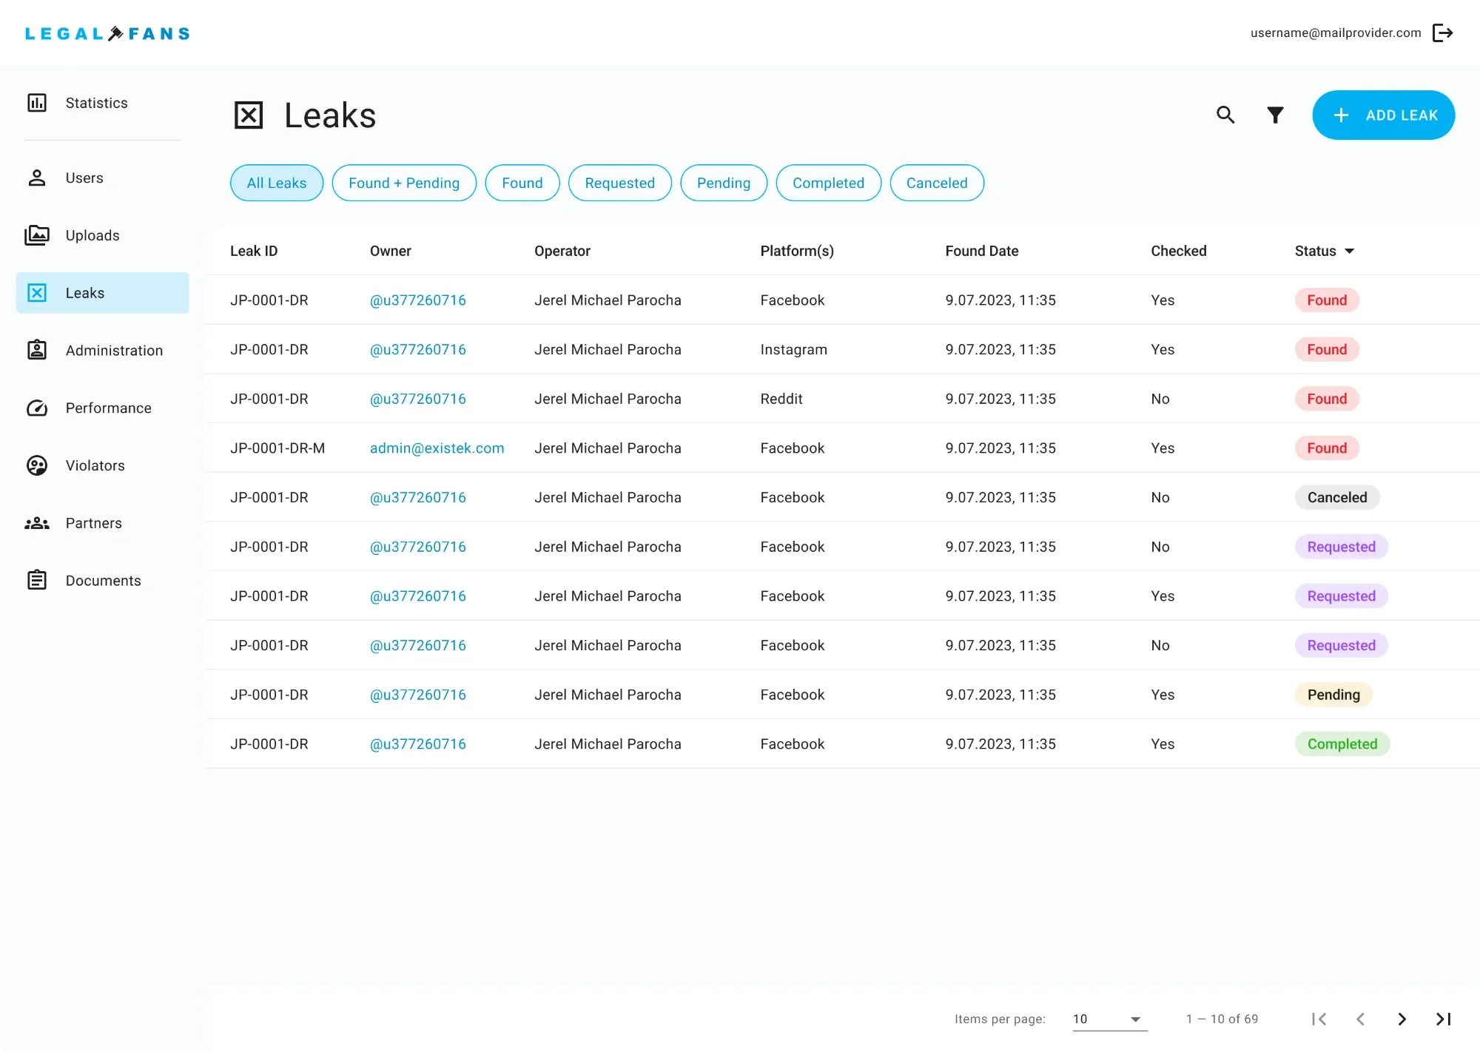Screen dimensions: 1480x1052
Task: Select the JP-0001-DR-M leak ID
Action: pos(277,448)
